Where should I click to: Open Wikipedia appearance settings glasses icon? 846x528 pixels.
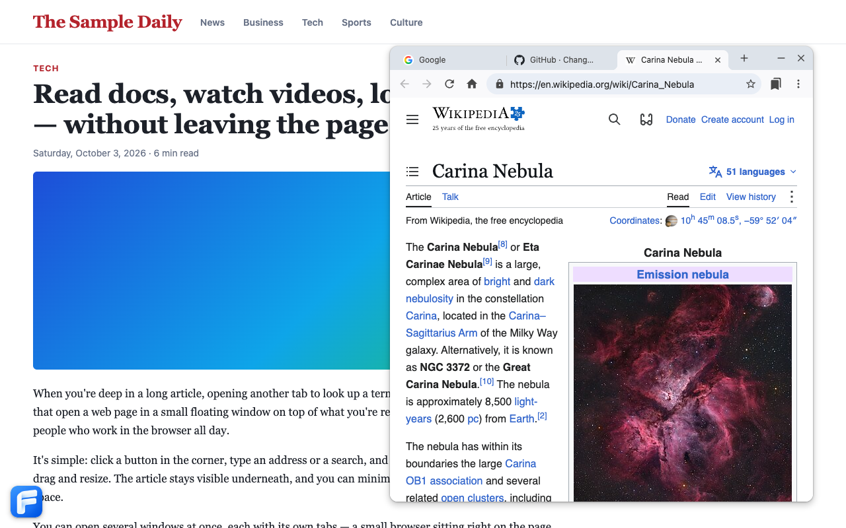click(646, 119)
